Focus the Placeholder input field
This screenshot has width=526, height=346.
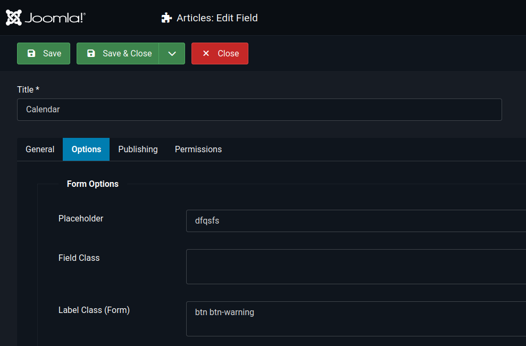[356, 221]
